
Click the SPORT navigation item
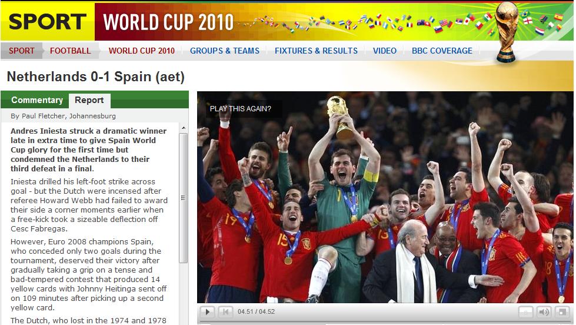coord(22,51)
